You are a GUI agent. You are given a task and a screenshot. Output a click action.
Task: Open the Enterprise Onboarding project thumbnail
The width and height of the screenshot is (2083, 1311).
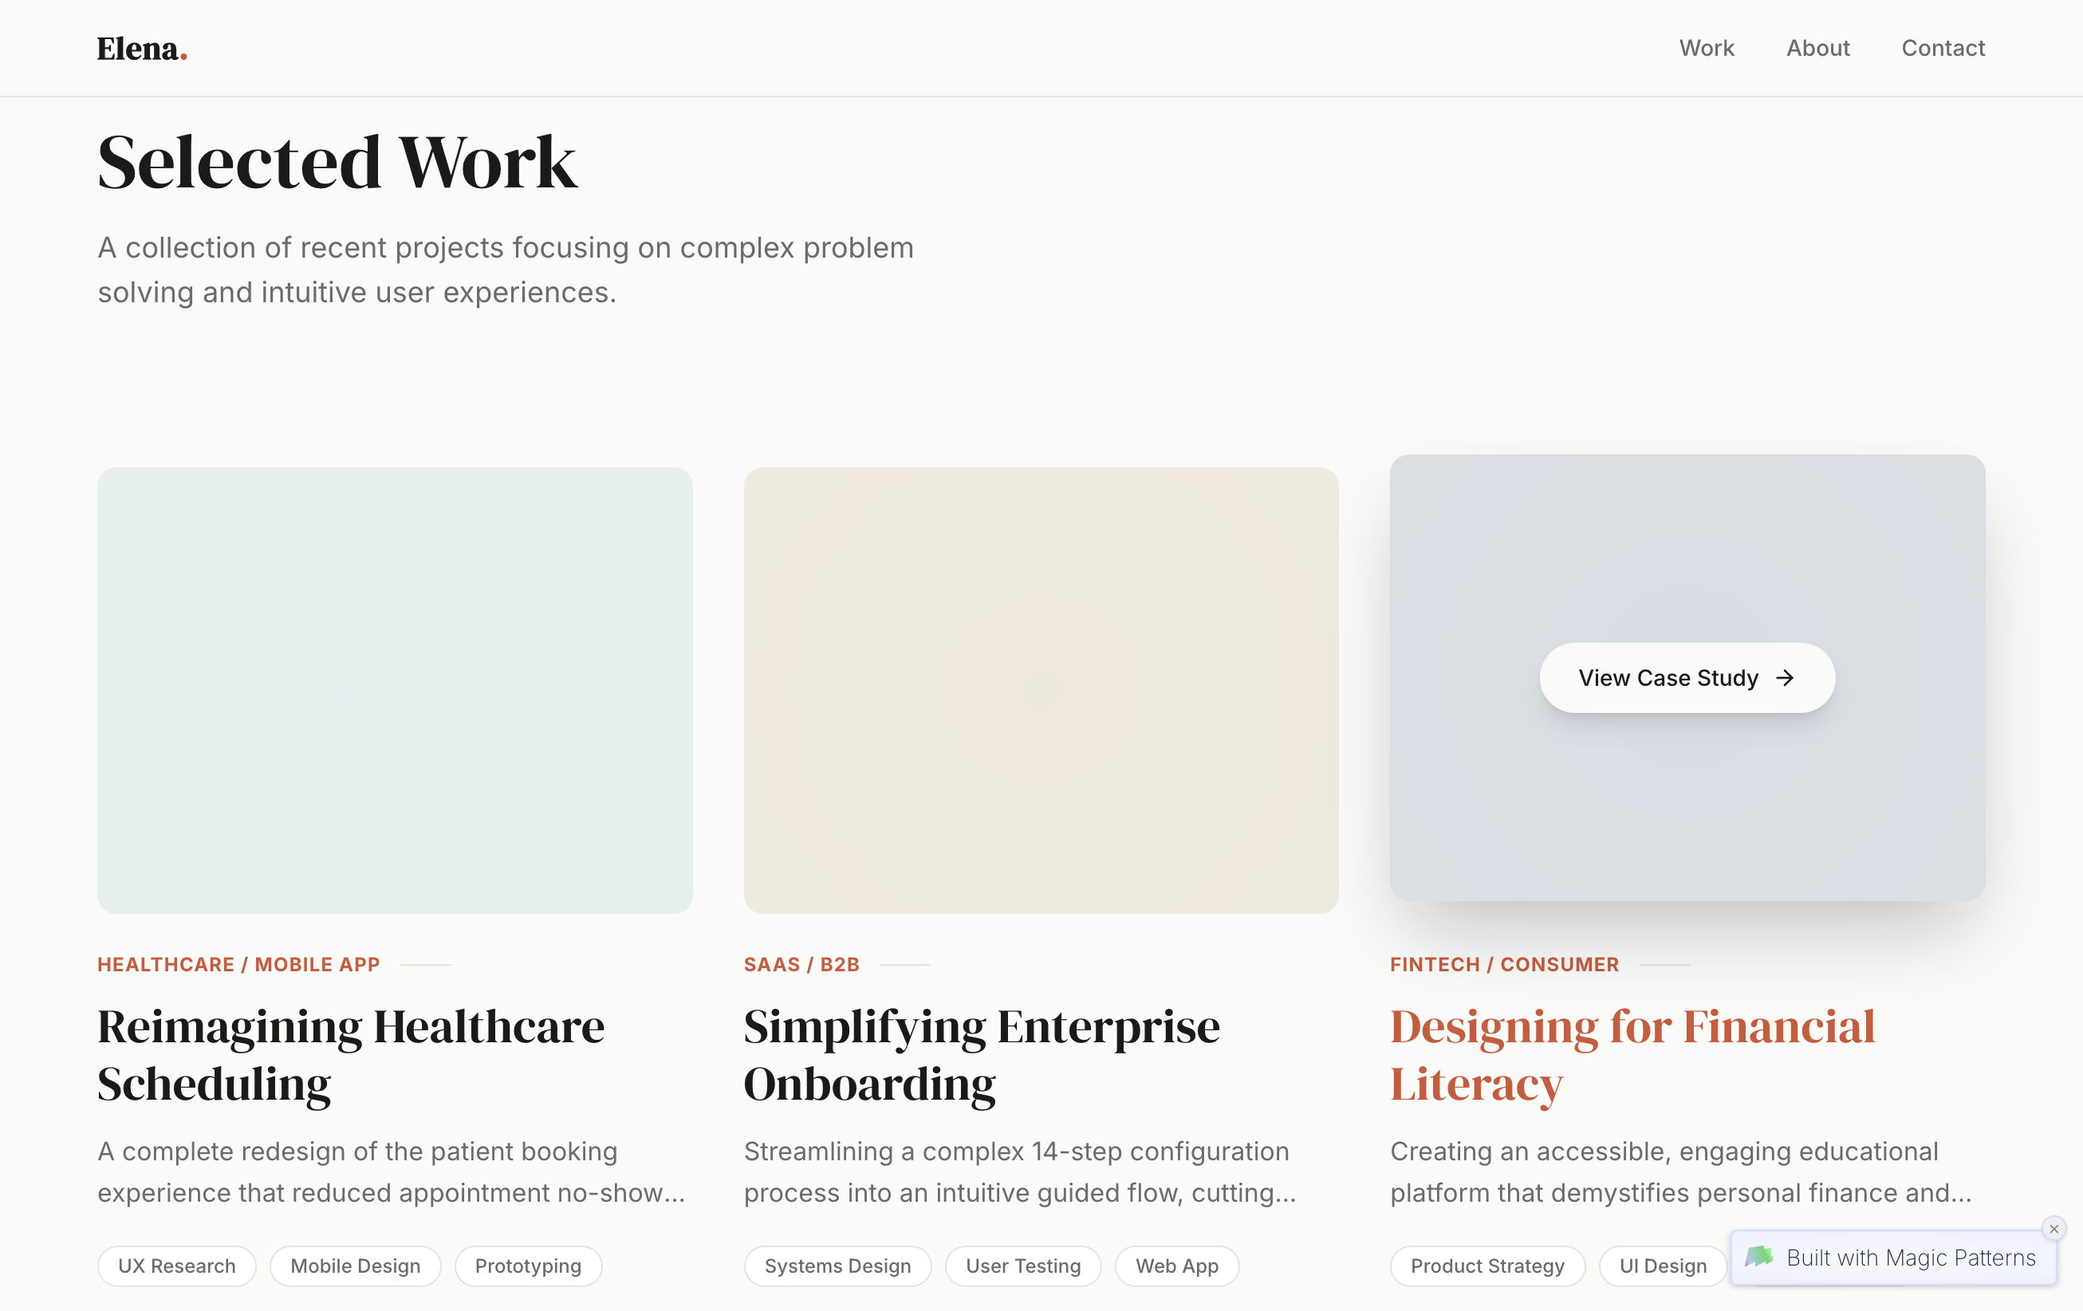(1041, 690)
